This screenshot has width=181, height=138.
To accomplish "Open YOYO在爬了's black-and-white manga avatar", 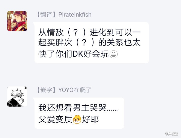I will [x=17, y=97].
